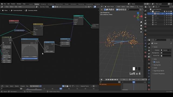The width and height of the screenshot is (173, 97).
Task: Toggle Clamp checkbox in Multiply node
Action: (x=46, y=48)
